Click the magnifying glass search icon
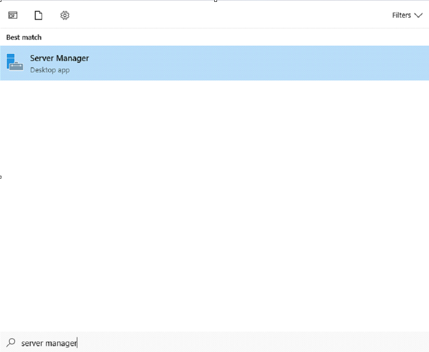 point(12,343)
